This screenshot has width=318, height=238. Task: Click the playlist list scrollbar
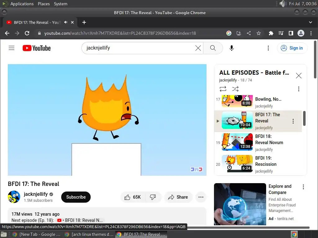pos(304,118)
